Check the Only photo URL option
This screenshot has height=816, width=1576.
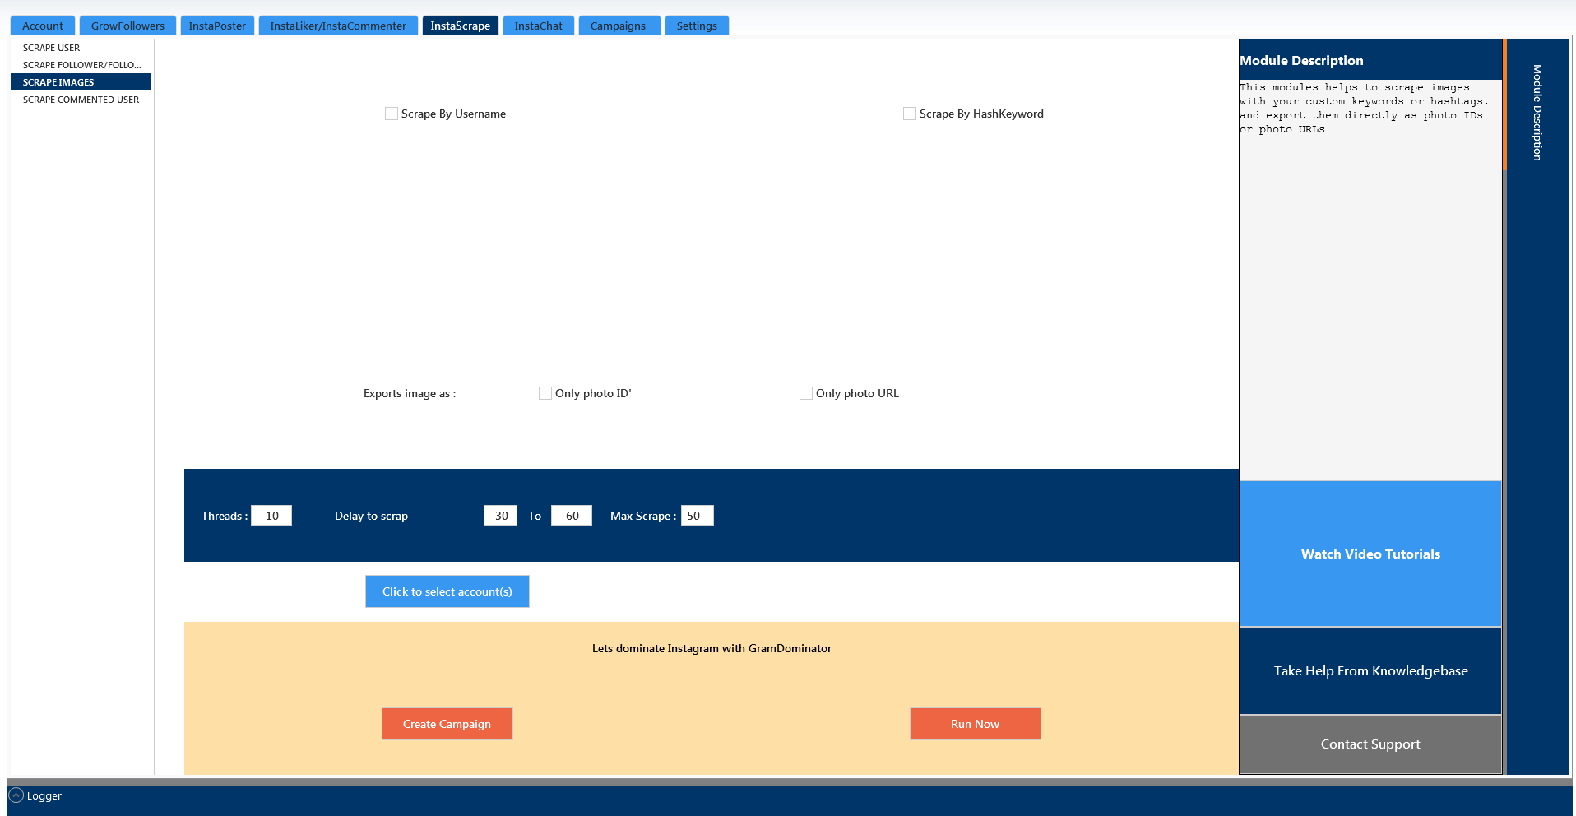(x=806, y=393)
